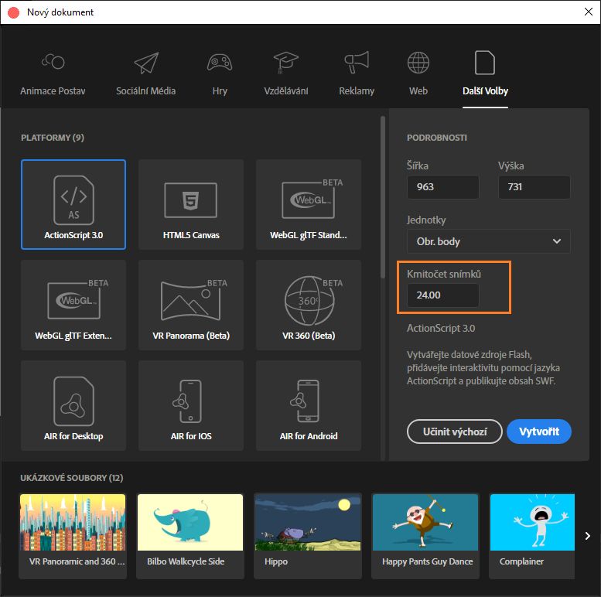601x597 pixels.
Task: Pick the WebGL glTF Standard tile
Action: click(x=309, y=205)
